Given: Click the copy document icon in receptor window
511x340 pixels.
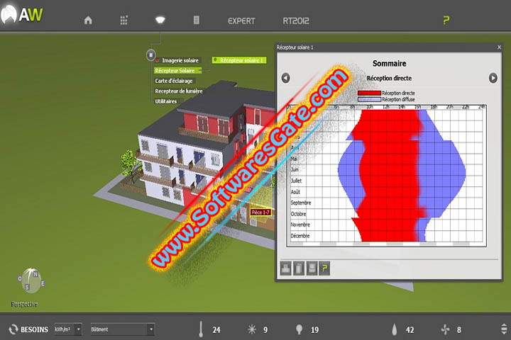Looking at the screenshot, I should click(299, 268).
